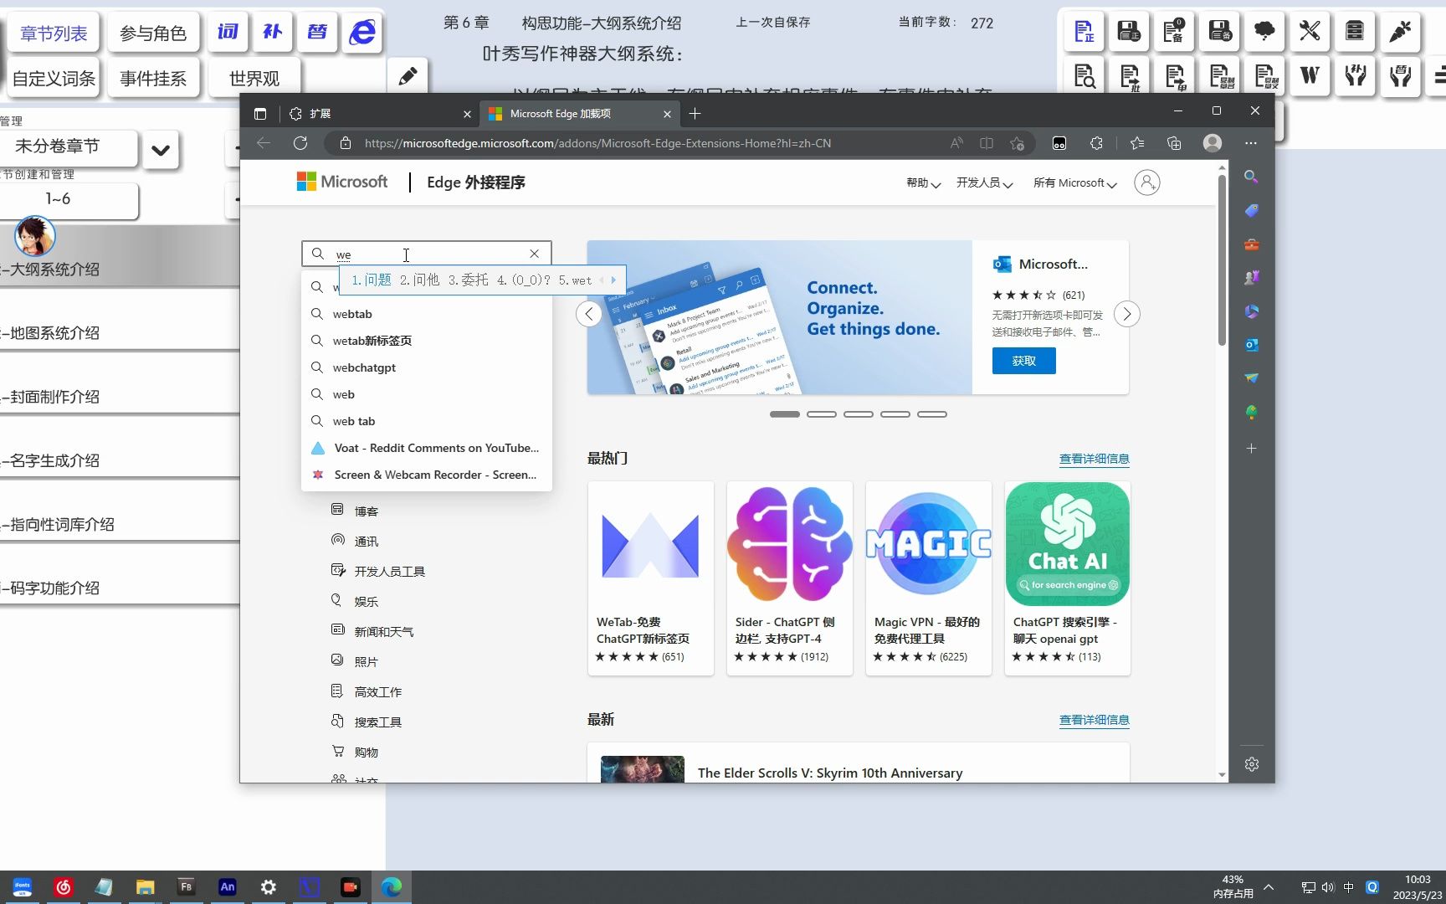
Task: Click the first carousel indicator dash
Action: [785, 414]
